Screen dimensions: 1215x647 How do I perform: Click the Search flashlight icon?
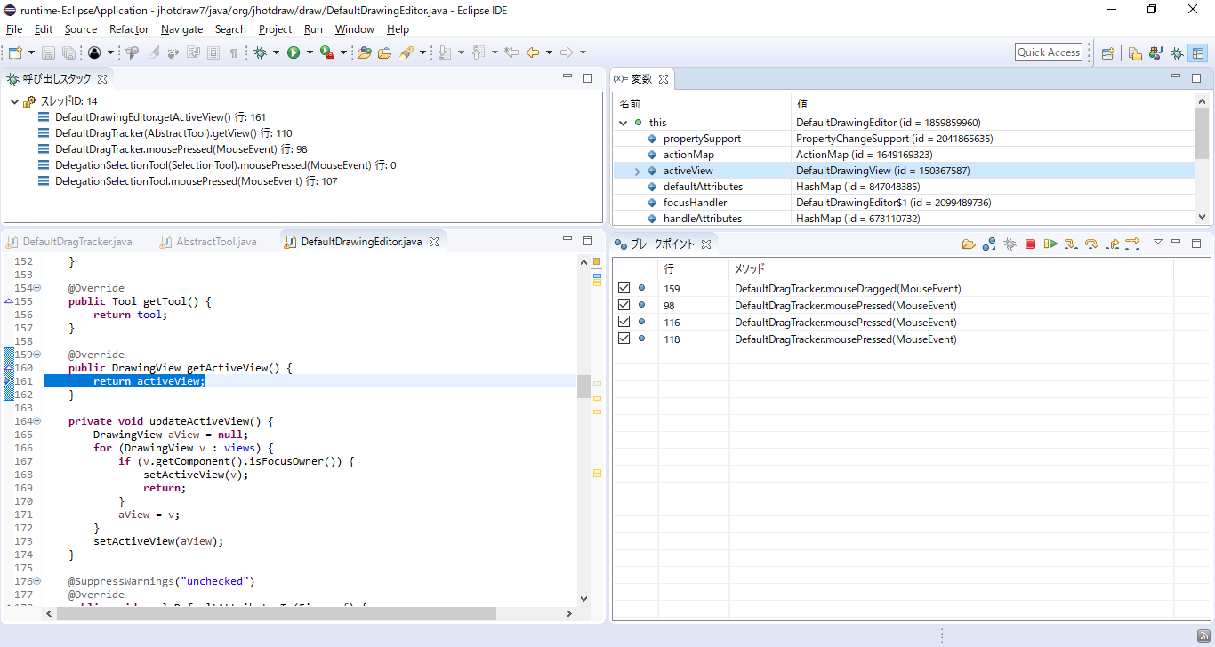pos(406,52)
